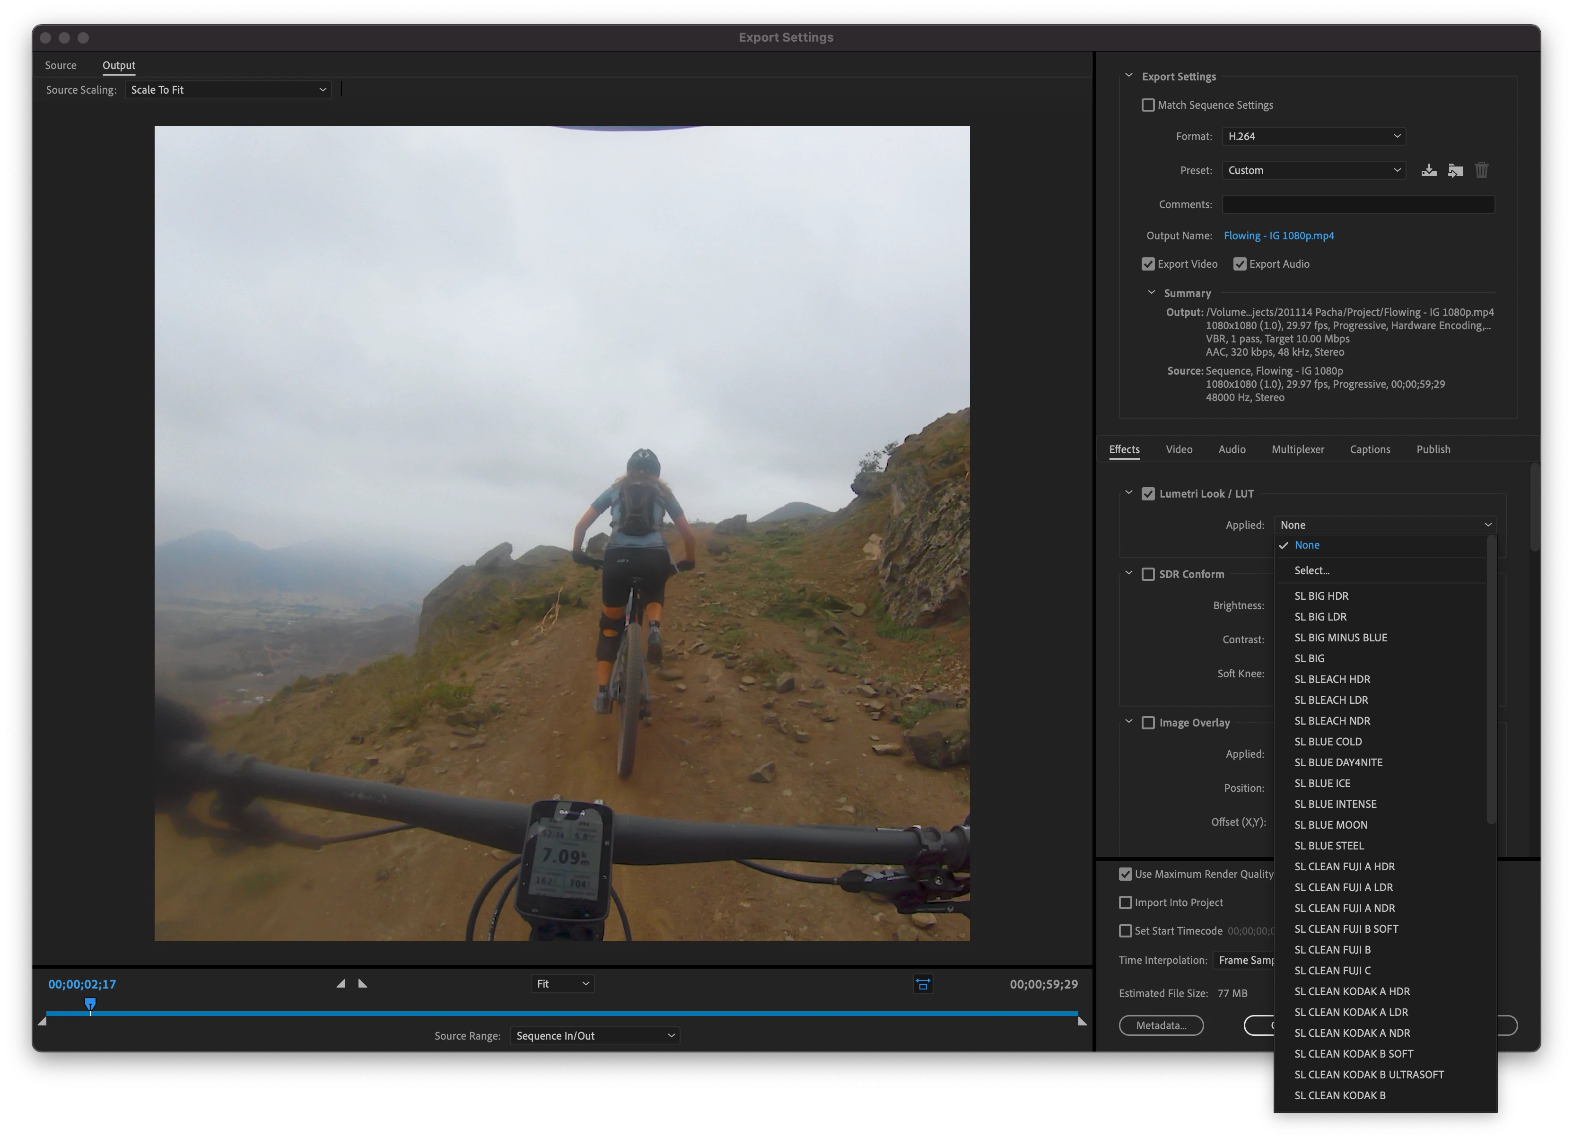Open the Format dropdown showing H.264

click(x=1314, y=137)
